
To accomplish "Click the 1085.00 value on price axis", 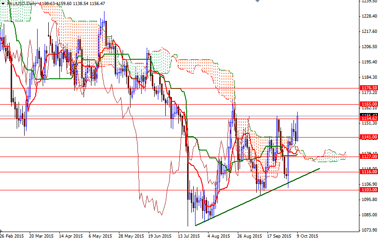I will click(x=368, y=215).
